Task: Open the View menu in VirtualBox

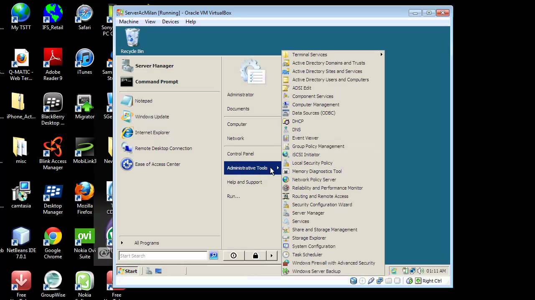Action: point(150,22)
